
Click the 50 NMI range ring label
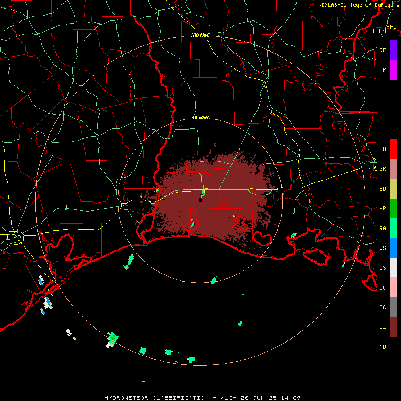click(200, 118)
